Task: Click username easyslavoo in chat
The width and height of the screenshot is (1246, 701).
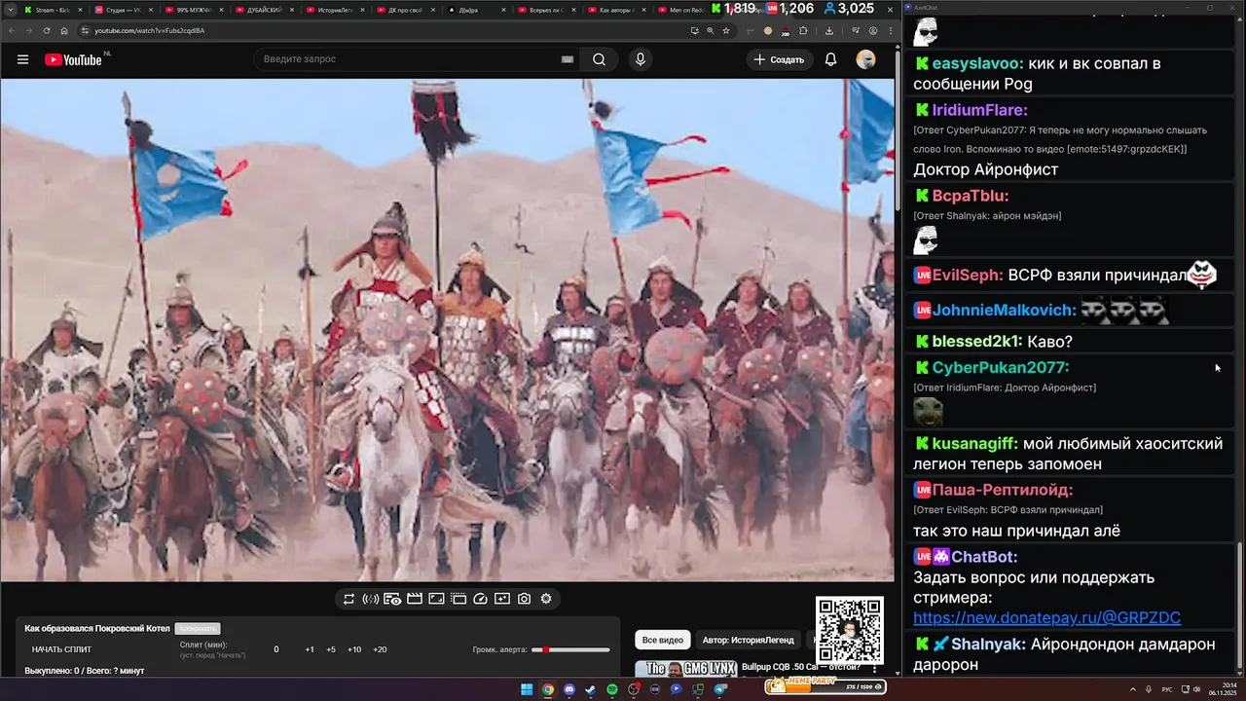Action: point(977,64)
